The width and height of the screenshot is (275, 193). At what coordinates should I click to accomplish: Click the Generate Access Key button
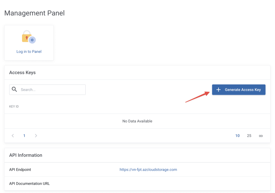238,89
